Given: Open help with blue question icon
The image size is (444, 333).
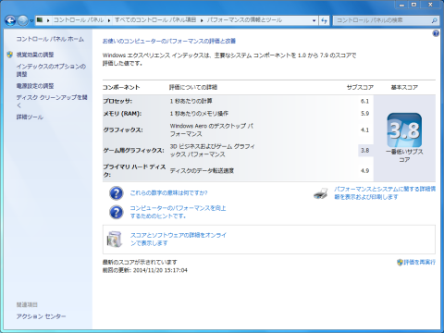Looking at the screenshot, I should point(436,33).
